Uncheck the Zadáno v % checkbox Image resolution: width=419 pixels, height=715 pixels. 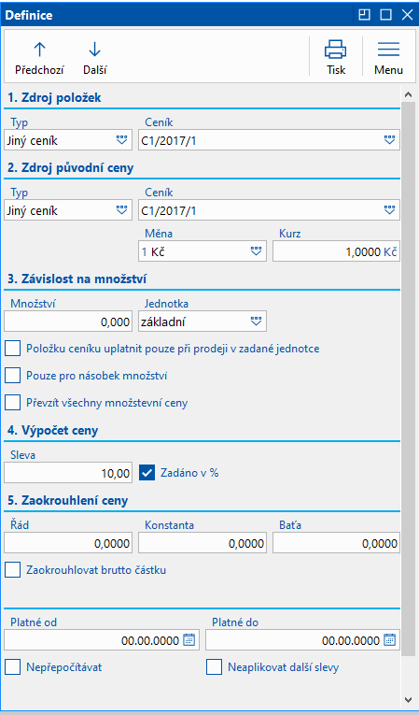point(147,472)
